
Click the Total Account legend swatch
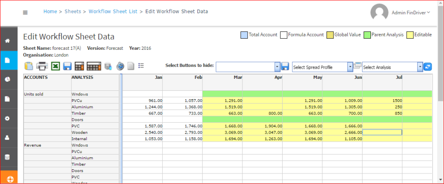coord(244,35)
